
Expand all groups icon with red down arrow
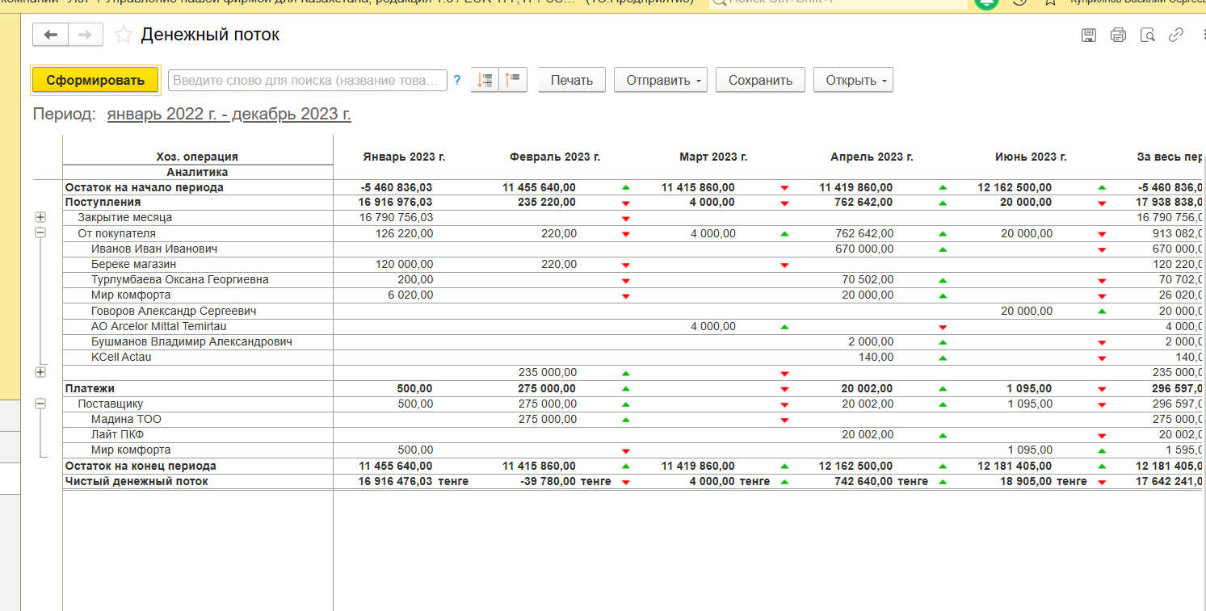pos(485,80)
